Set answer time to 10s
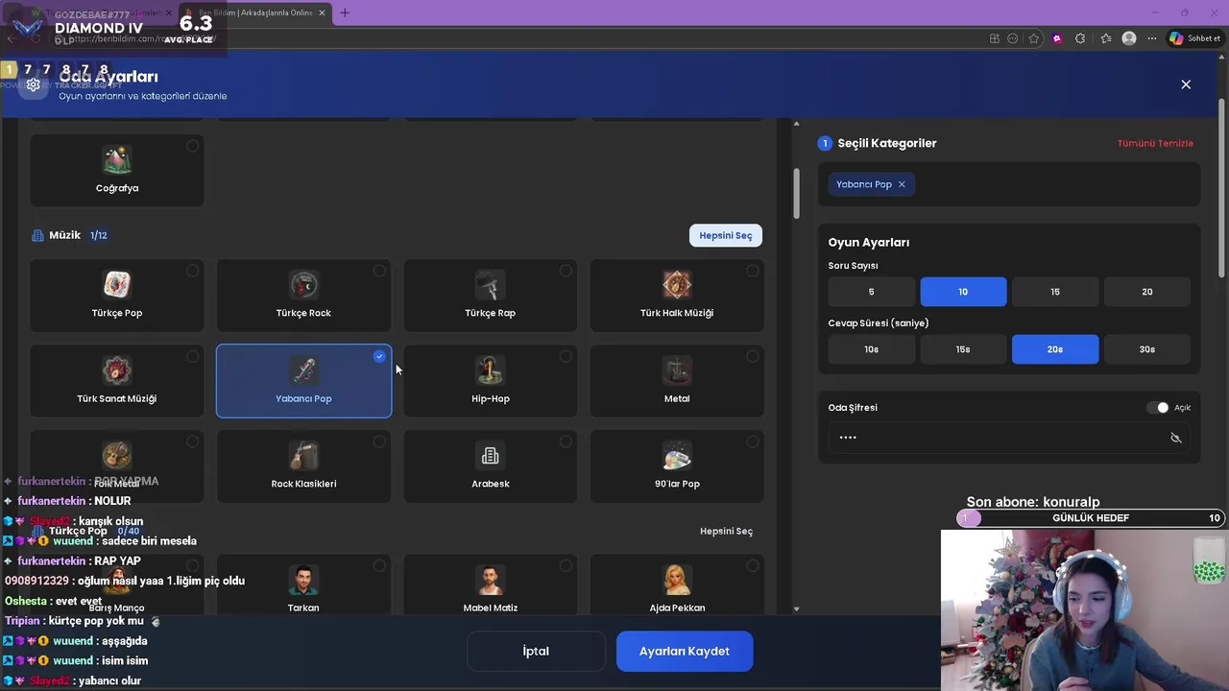1229x691 pixels. coord(872,349)
